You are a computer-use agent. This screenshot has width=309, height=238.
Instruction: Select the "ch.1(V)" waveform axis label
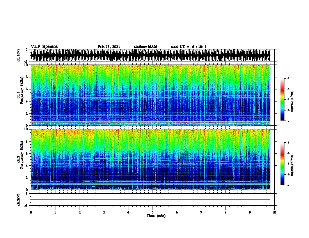click(18, 55)
